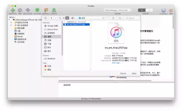182x111 pixels.
Task: Click the share button in file dialog
Action: [113, 18]
